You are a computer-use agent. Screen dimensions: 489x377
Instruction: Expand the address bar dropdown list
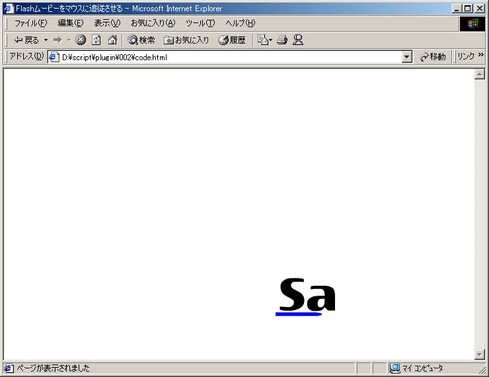[406, 57]
